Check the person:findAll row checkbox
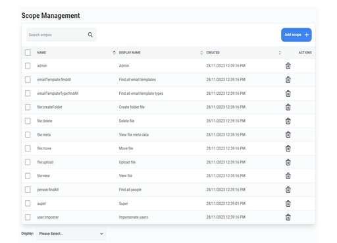The height and width of the screenshot is (243, 337). point(28,190)
